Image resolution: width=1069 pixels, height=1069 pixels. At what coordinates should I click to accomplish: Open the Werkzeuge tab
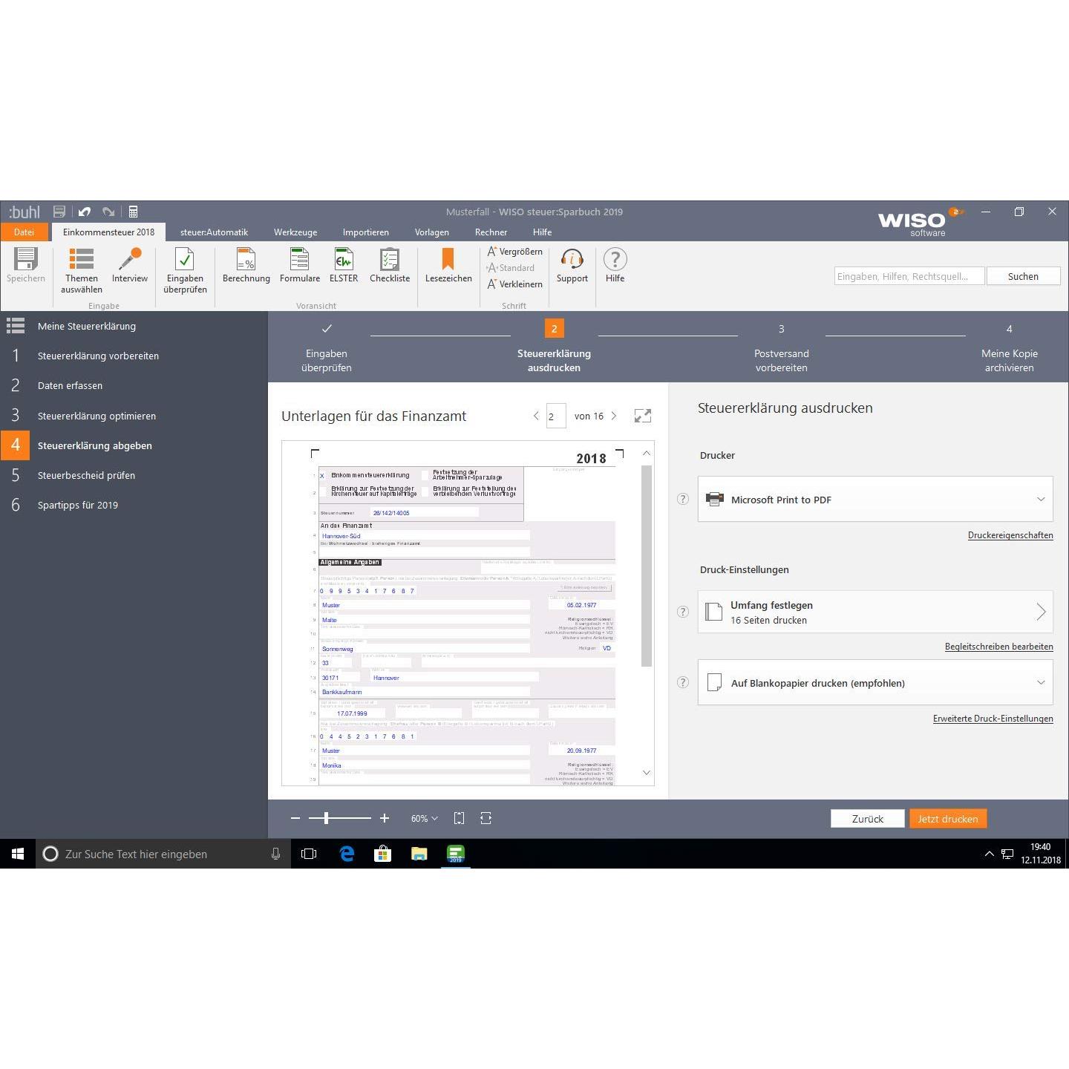pos(295,232)
